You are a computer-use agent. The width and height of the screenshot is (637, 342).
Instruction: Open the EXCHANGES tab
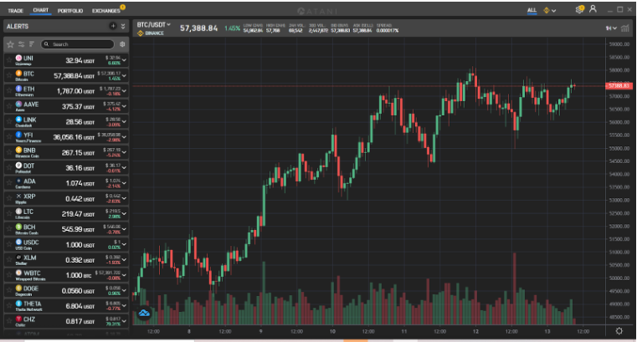[105, 11]
